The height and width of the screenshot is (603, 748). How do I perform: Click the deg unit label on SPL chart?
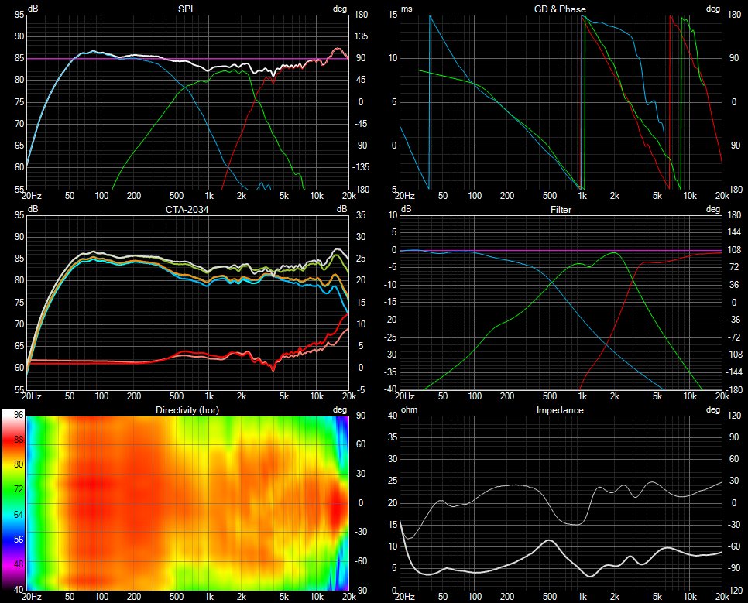click(340, 9)
